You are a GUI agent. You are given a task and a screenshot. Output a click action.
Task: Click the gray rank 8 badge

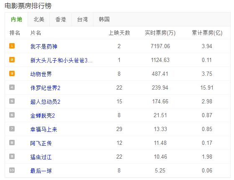point(12,143)
